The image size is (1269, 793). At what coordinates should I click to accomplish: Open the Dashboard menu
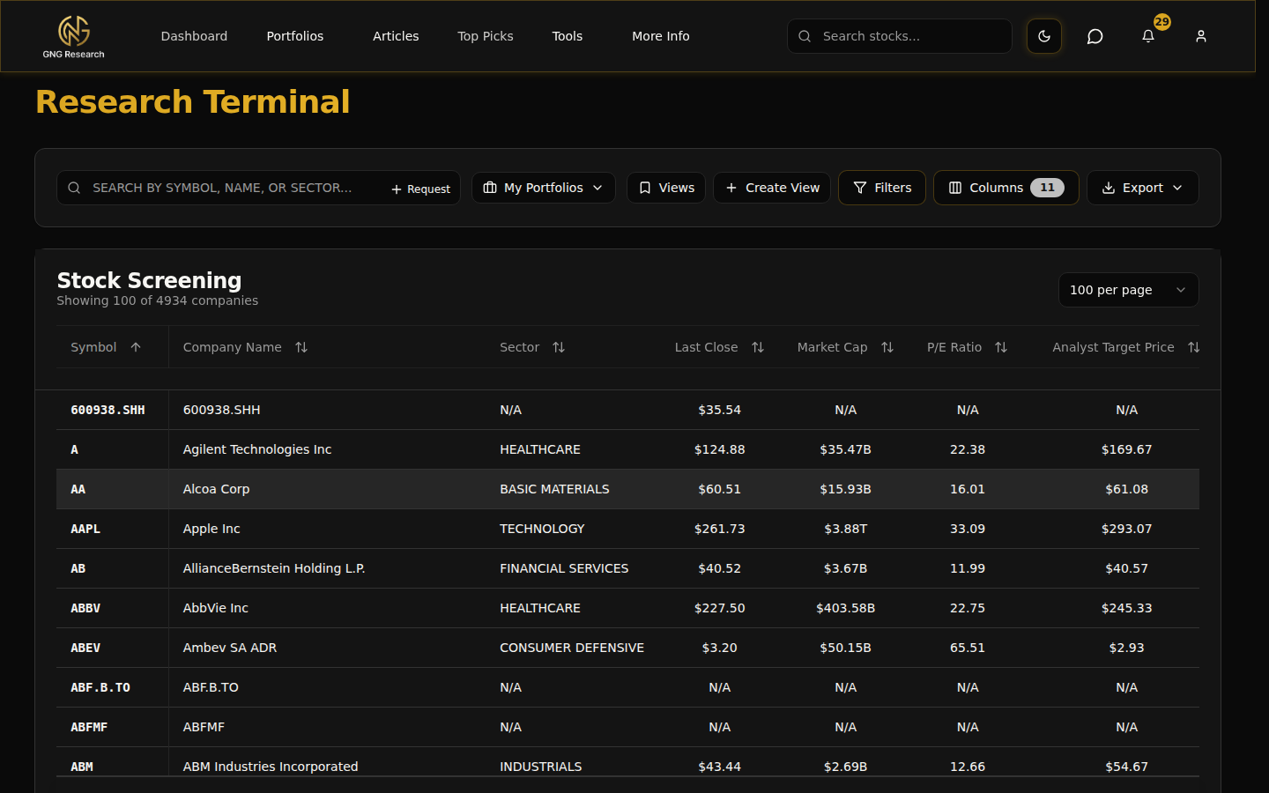click(194, 36)
